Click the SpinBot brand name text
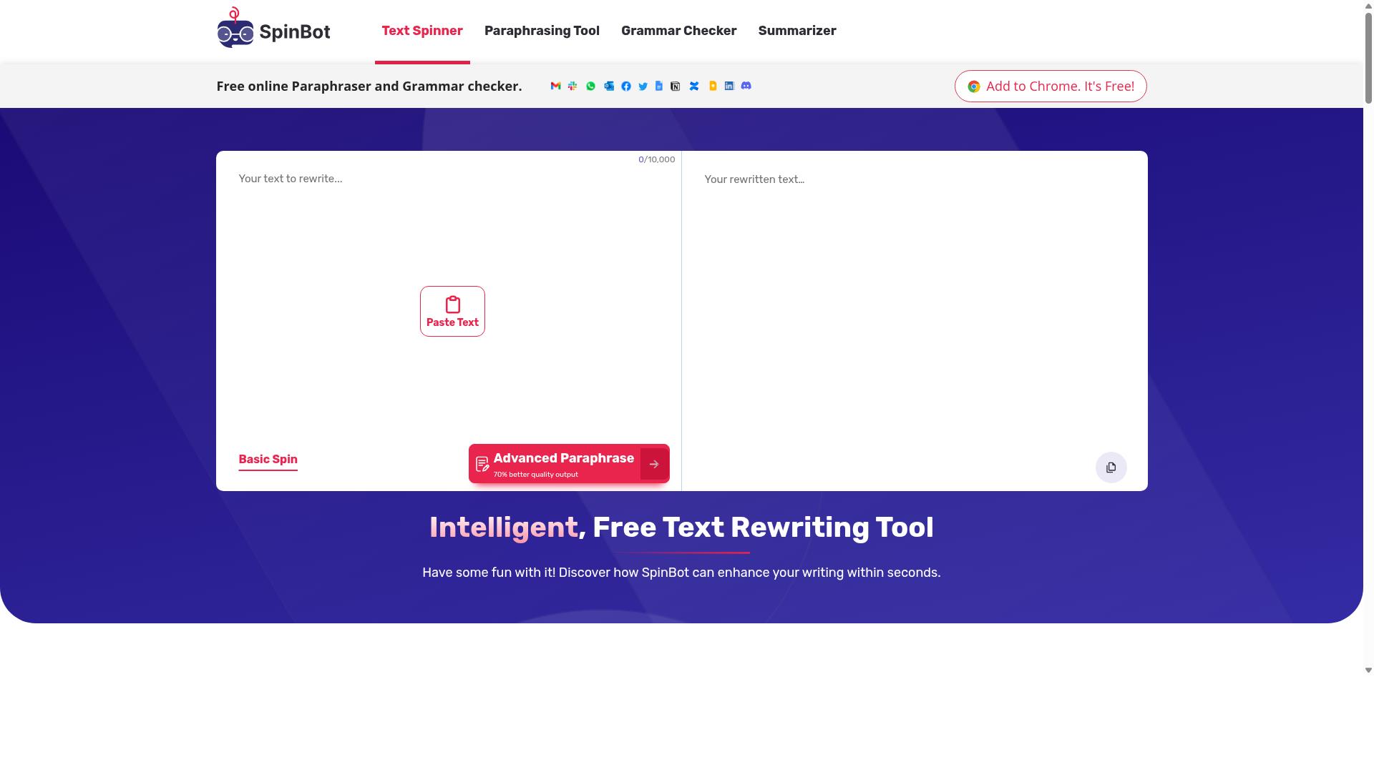Viewport: 1374px width, 772px height. click(295, 31)
